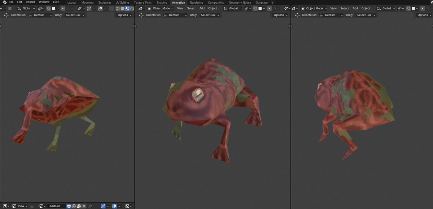Open Object Mode dropdown in right viewport
This screenshot has width=433, height=209.
pyautogui.click(x=314, y=8)
